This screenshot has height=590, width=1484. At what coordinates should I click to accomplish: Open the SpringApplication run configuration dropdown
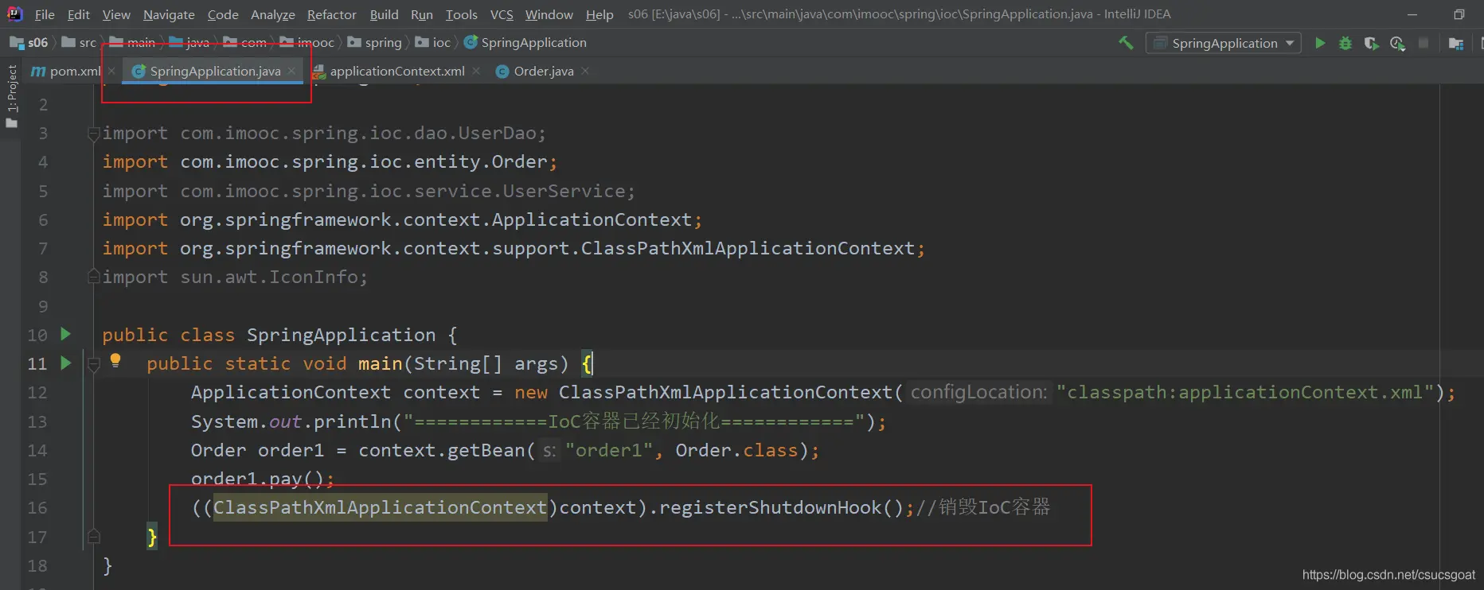tap(1224, 43)
